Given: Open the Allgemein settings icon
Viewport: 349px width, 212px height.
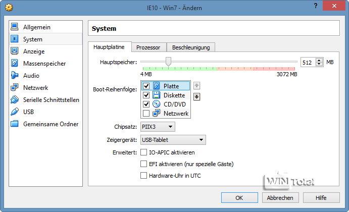Looking at the screenshot, I should (x=14, y=27).
